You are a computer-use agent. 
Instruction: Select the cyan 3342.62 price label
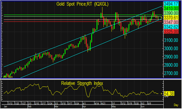click(171, 27)
